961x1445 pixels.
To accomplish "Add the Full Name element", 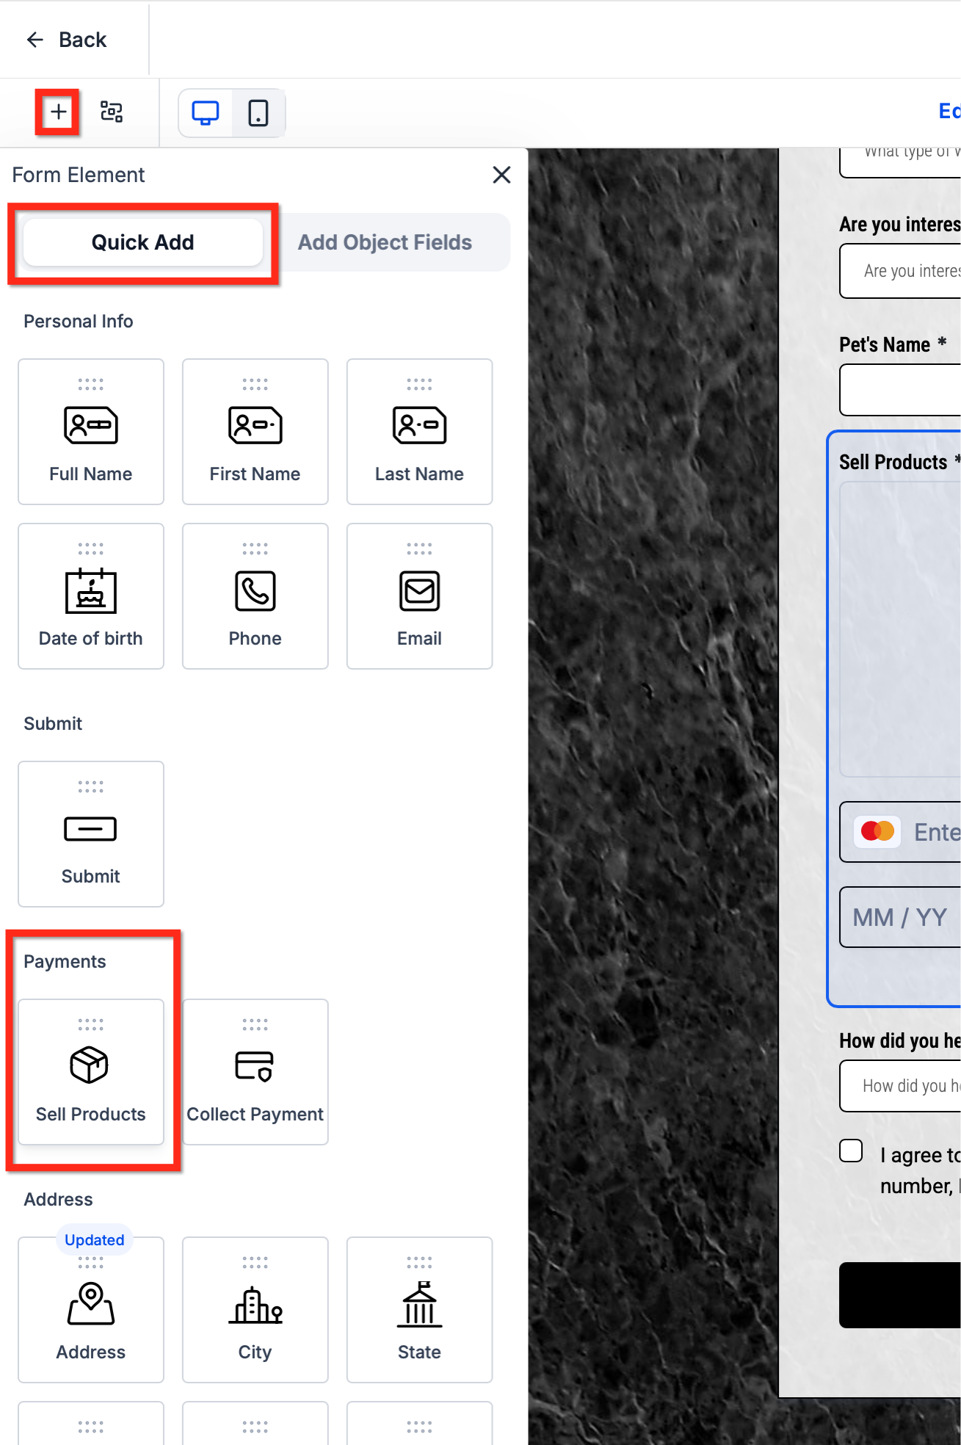I will (x=91, y=432).
